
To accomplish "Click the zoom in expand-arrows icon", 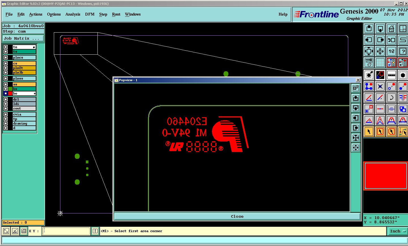I will coord(369,51).
